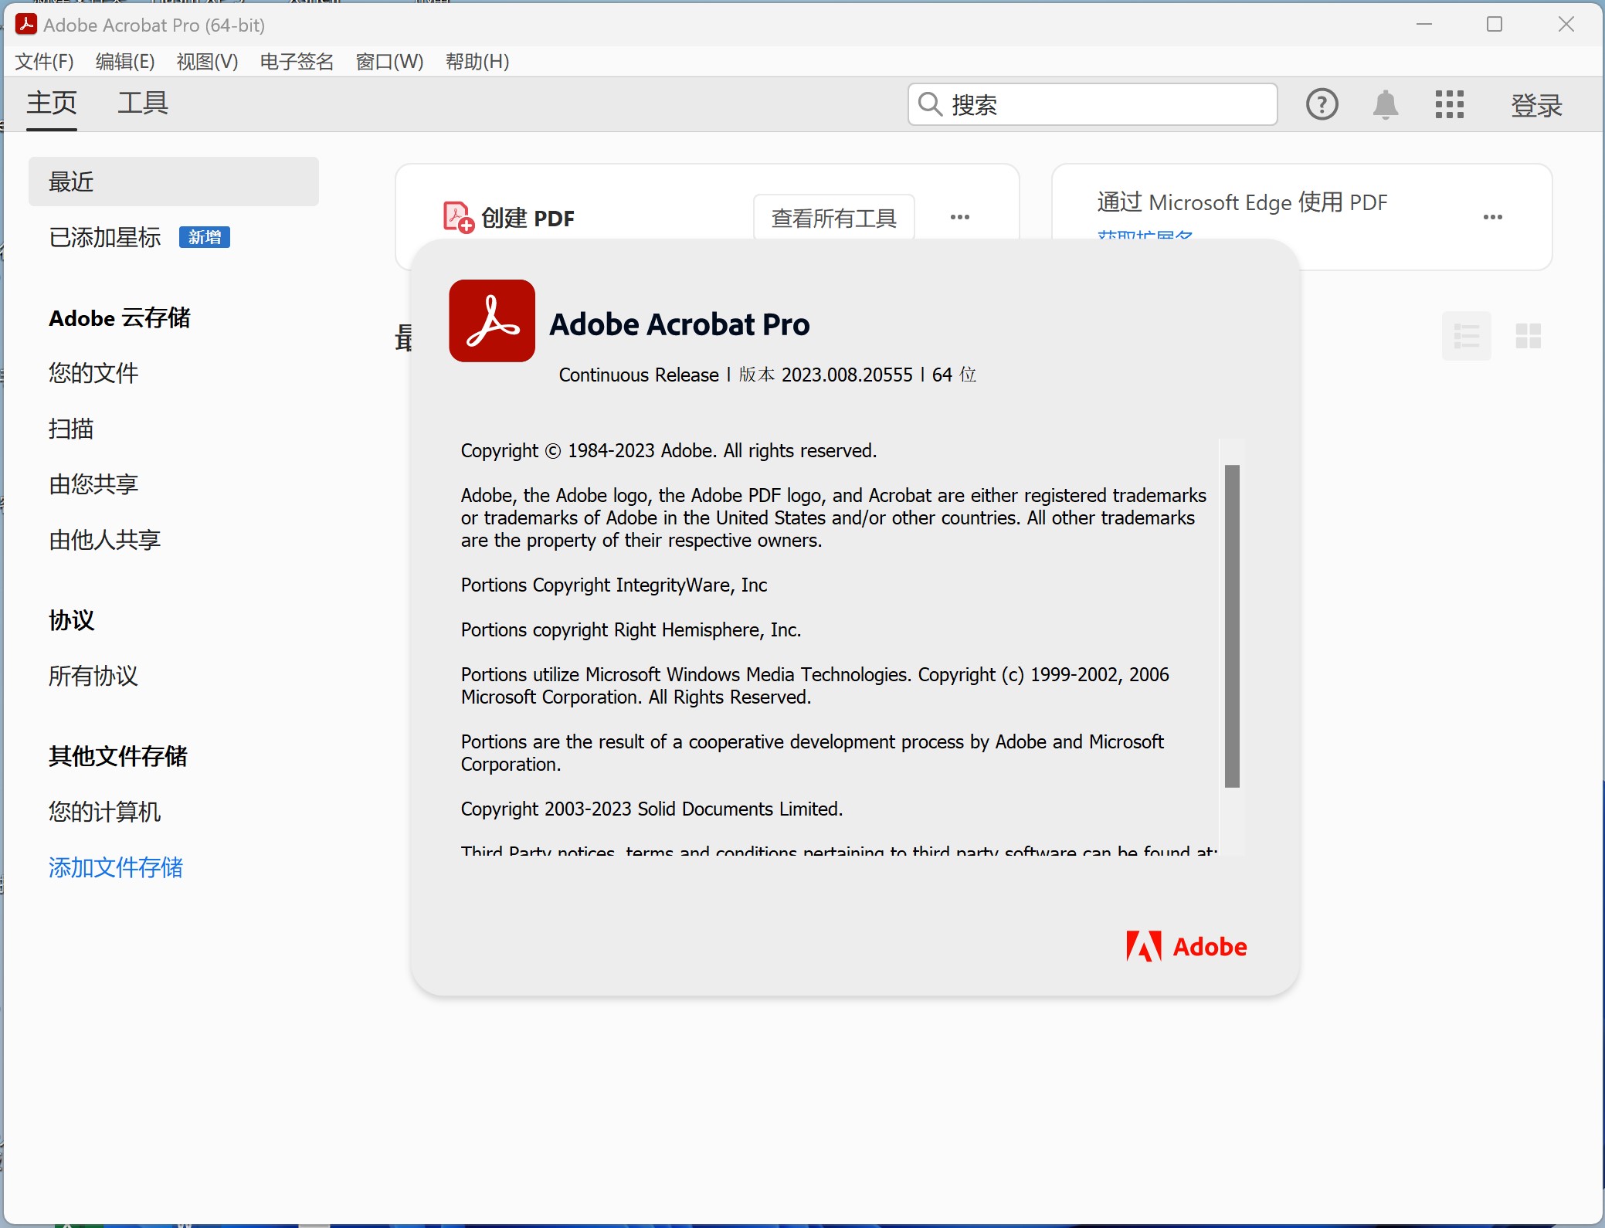Open the notifications bell
This screenshot has width=1605, height=1228.
(x=1385, y=104)
